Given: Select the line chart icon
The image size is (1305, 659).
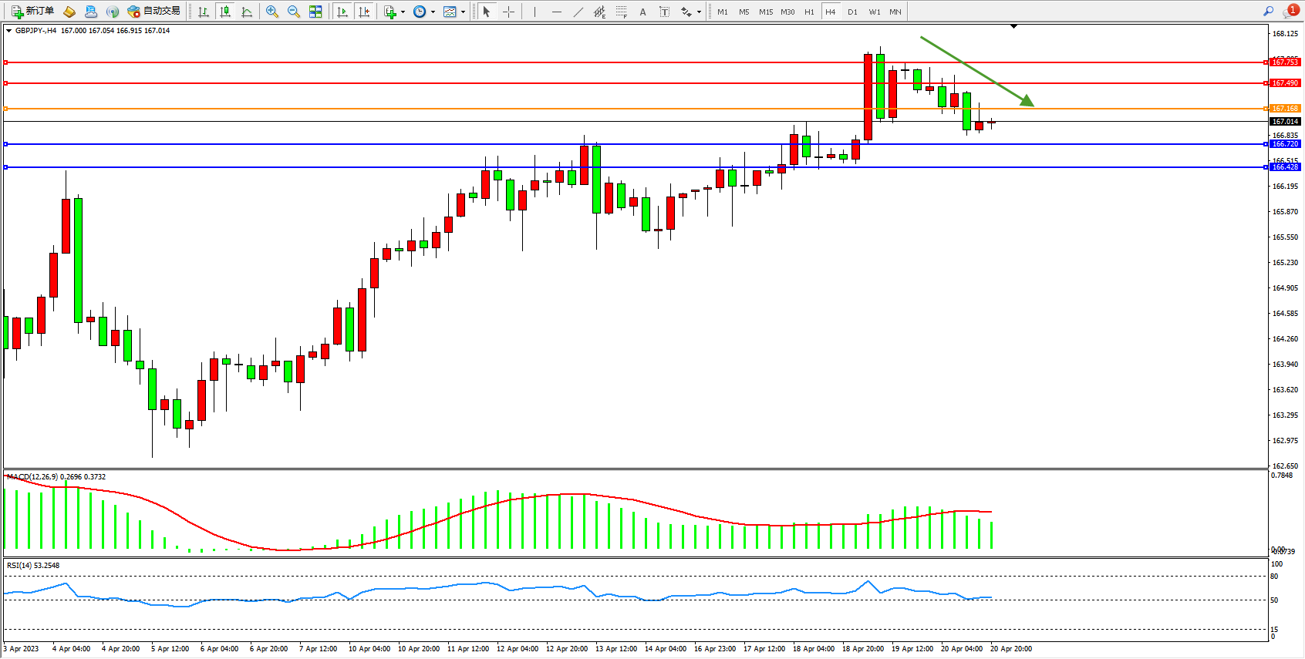Looking at the screenshot, I should click(247, 12).
